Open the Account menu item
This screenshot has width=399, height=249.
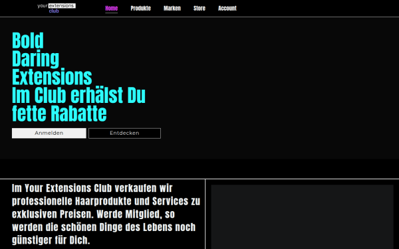pyautogui.click(x=227, y=9)
